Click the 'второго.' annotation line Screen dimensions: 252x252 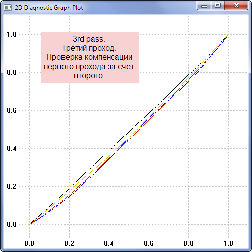point(89,76)
